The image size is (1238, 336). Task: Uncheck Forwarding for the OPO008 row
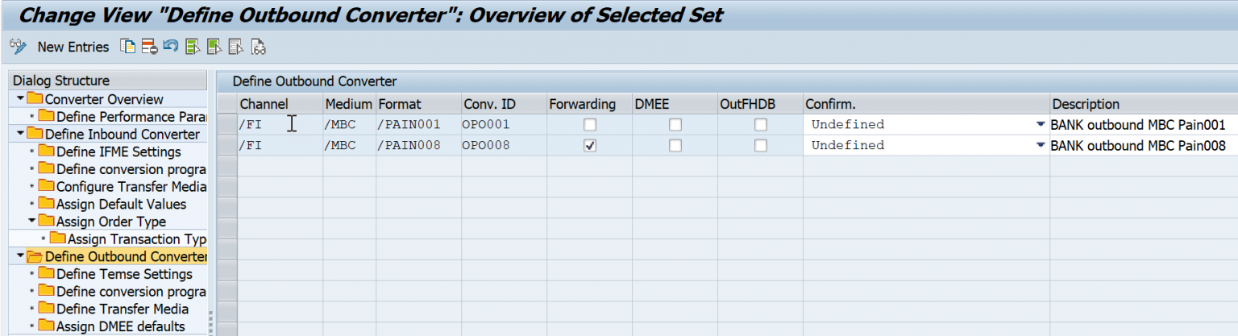click(590, 146)
